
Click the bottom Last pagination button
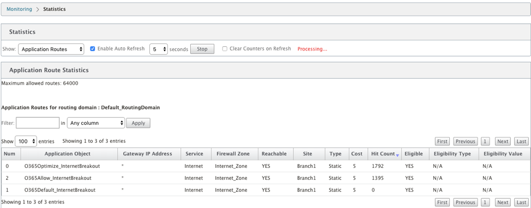point(522,202)
